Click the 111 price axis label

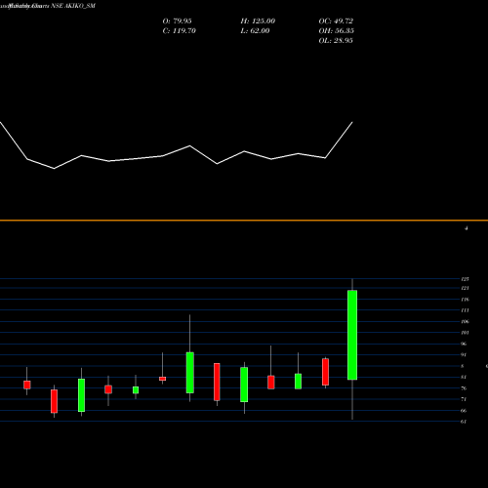465,310
